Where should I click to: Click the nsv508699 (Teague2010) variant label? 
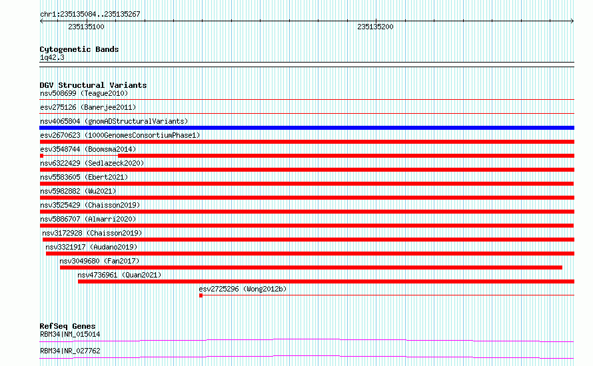click(84, 93)
